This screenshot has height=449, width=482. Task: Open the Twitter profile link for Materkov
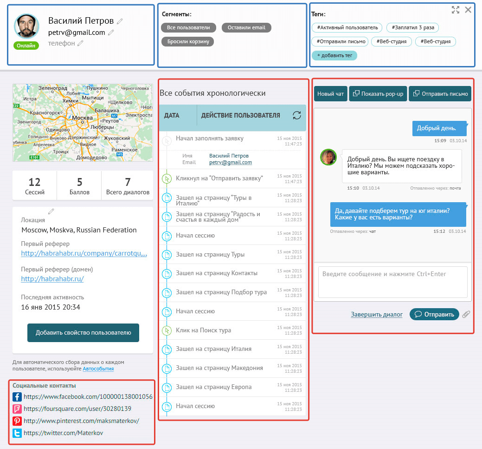point(63,433)
